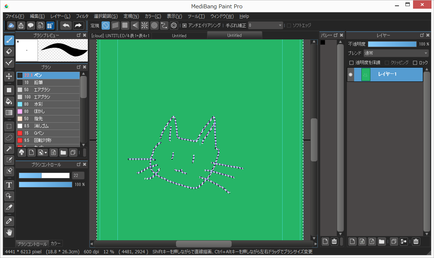This screenshot has width=434, height=258.
Task: Click the brush size value field
Action: pyautogui.click(x=78, y=175)
